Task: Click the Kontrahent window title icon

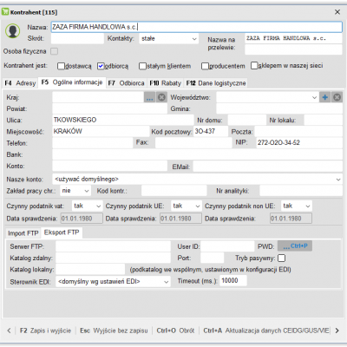Action: pyautogui.click(x=5, y=12)
